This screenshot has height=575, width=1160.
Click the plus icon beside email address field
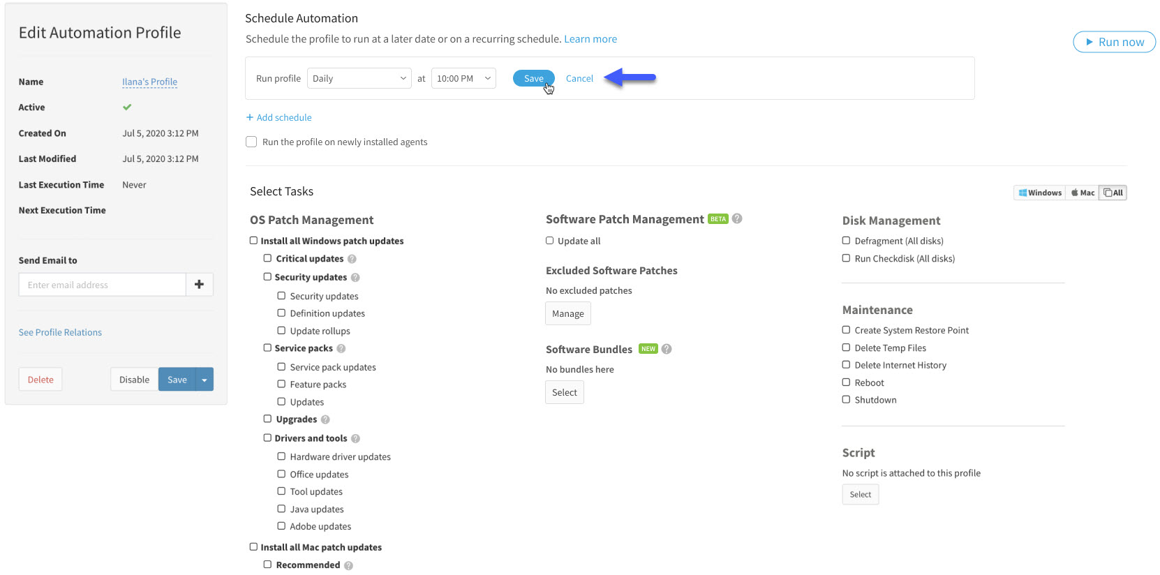pyautogui.click(x=199, y=285)
